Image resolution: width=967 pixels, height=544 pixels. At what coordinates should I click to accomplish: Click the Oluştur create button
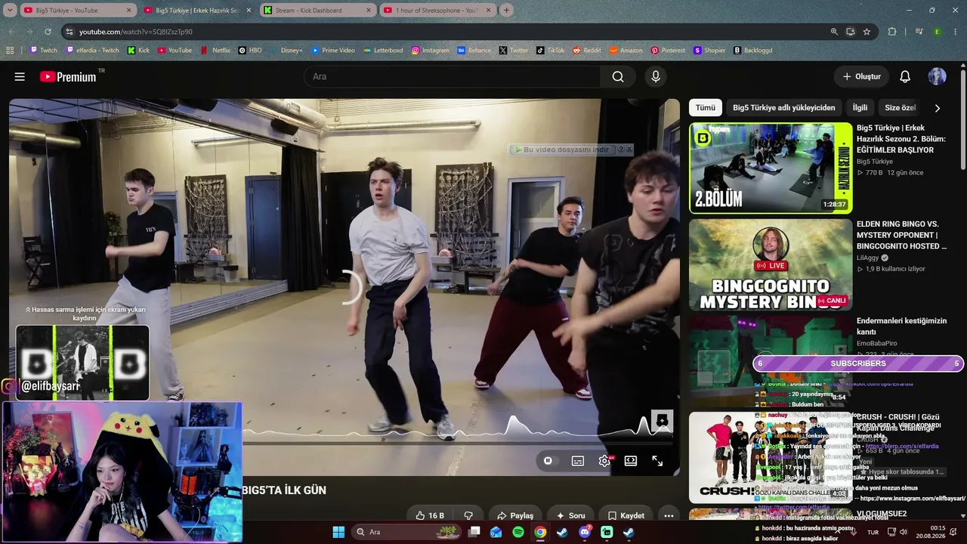coord(862,76)
